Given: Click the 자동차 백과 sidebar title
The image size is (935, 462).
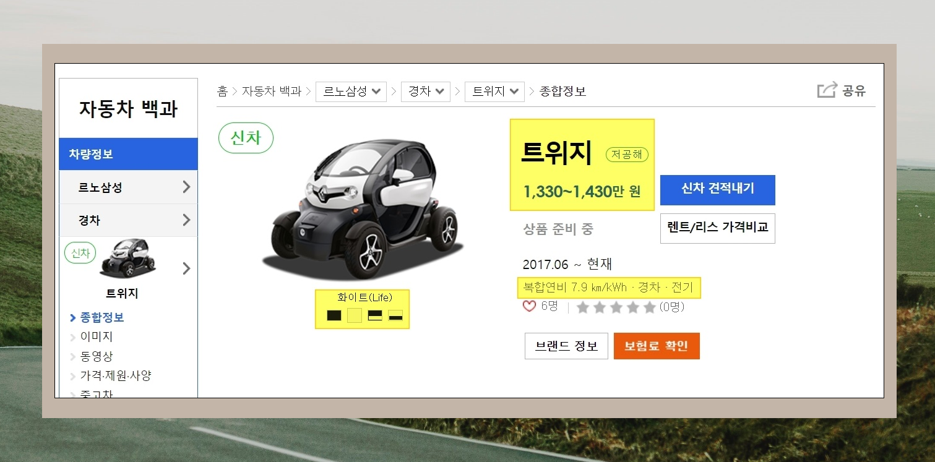Looking at the screenshot, I should click(128, 109).
